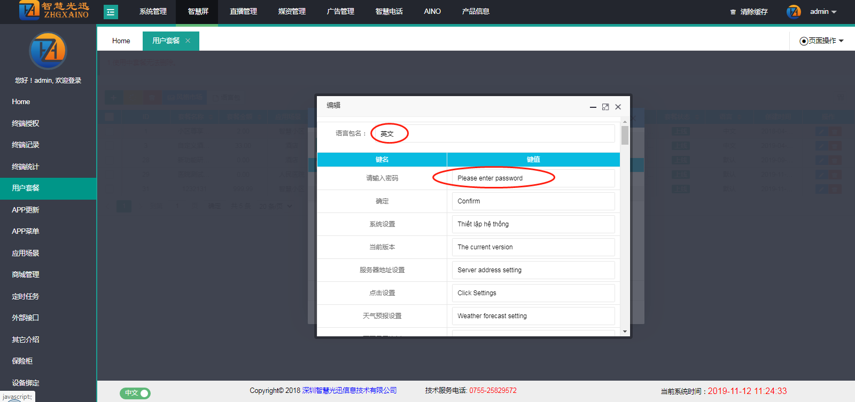Click the sidebar collapse menu icon
Screen dimensions: 855x402
(x=111, y=12)
